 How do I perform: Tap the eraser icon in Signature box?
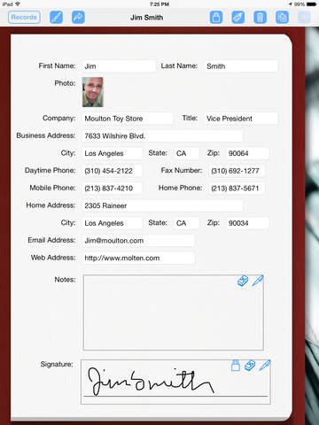pos(250,366)
